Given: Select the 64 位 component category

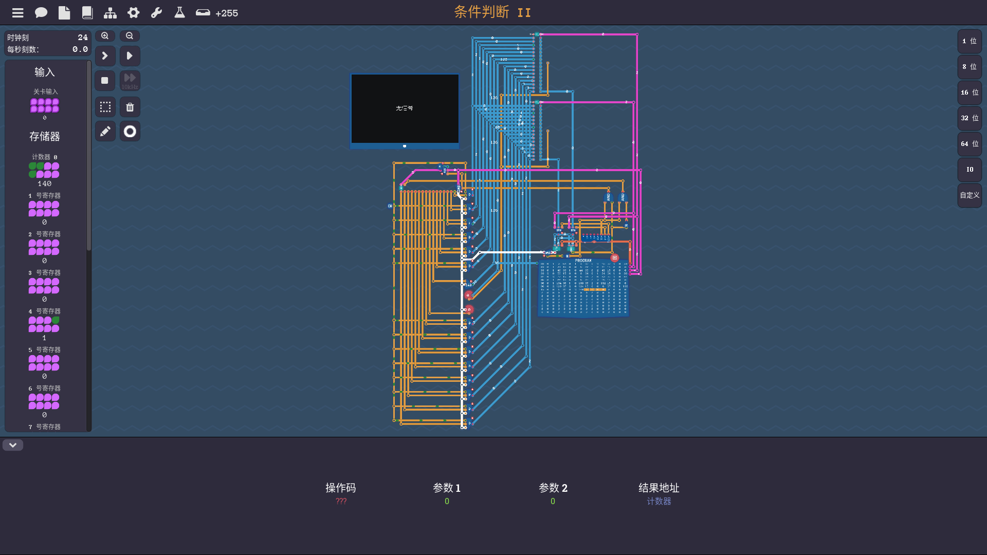Looking at the screenshot, I should point(970,144).
